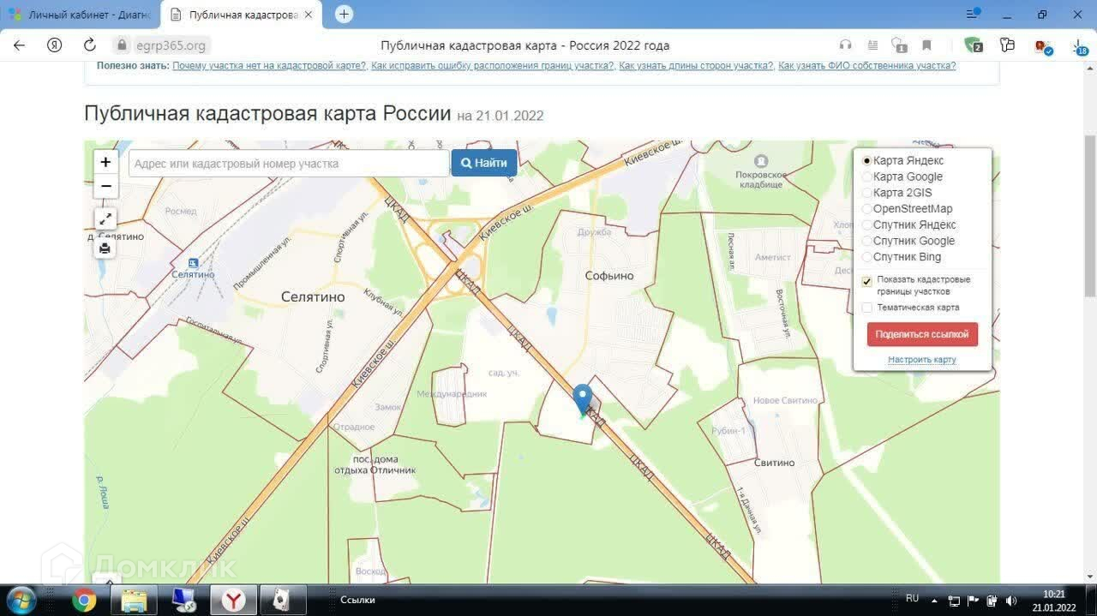The width and height of the screenshot is (1097, 616).
Task: Open browser menu in title bar
Action: click(973, 14)
